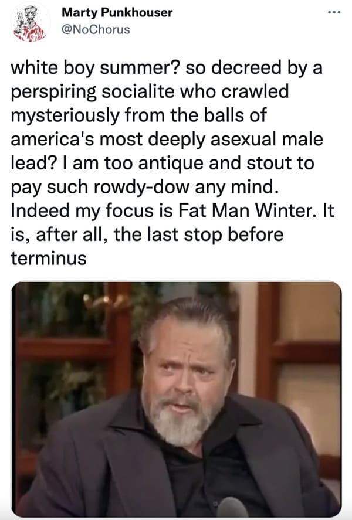
Task: Open the tweet's three-dot more options menu
Action: (334, 13)
